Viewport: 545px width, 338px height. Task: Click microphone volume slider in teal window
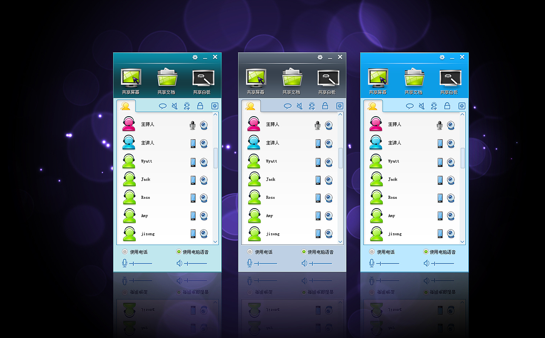pos(141,264)
